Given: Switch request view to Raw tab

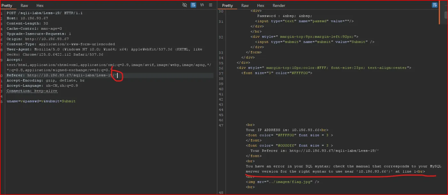Looking at the screenshot, I should click(x=24, y=5).
